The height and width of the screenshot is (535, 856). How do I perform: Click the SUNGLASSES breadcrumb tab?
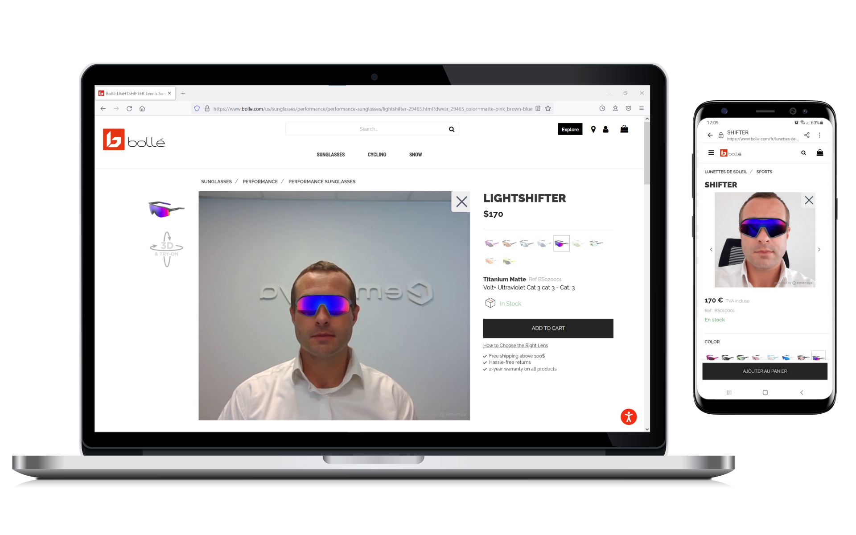point(216,181)
